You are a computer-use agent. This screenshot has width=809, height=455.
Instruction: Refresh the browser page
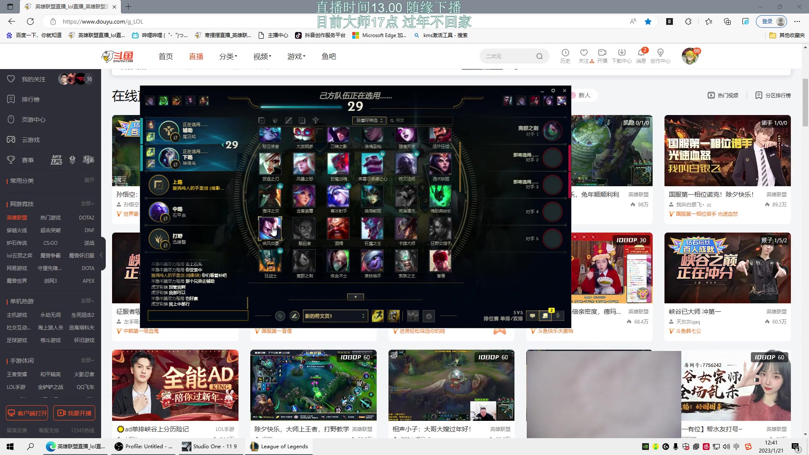click(x=30, y=21)
